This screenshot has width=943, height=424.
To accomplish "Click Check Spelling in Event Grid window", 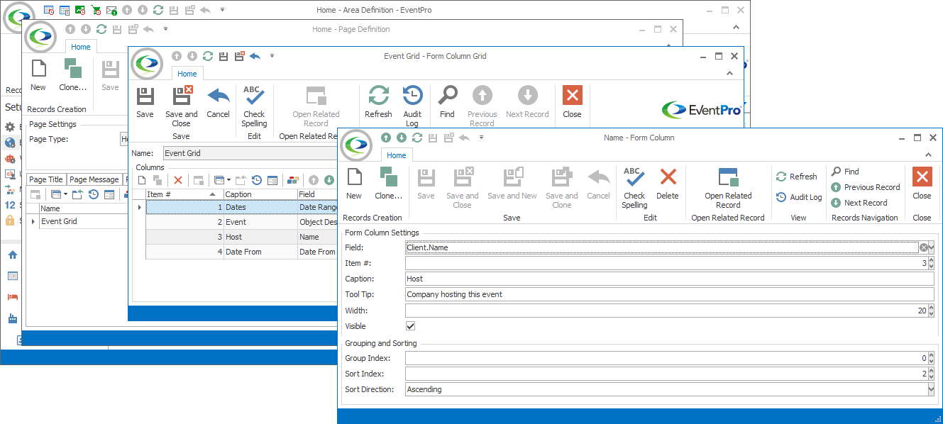I will pyautogui.click(x=254, y=106).
